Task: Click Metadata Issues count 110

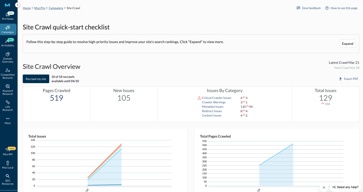Action: [x=243, y=106]
